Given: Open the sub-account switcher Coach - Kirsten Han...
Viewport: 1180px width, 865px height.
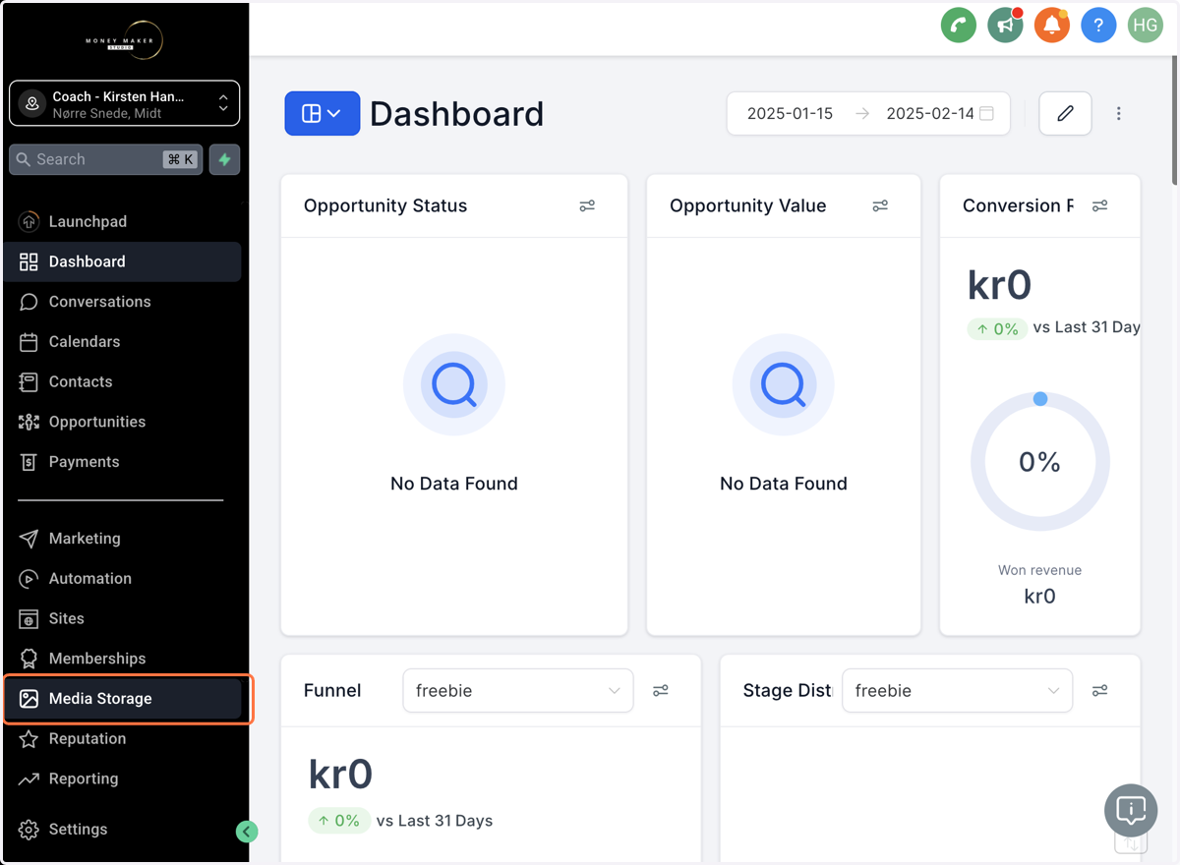Looking at the screenshot, I should 124,103.
